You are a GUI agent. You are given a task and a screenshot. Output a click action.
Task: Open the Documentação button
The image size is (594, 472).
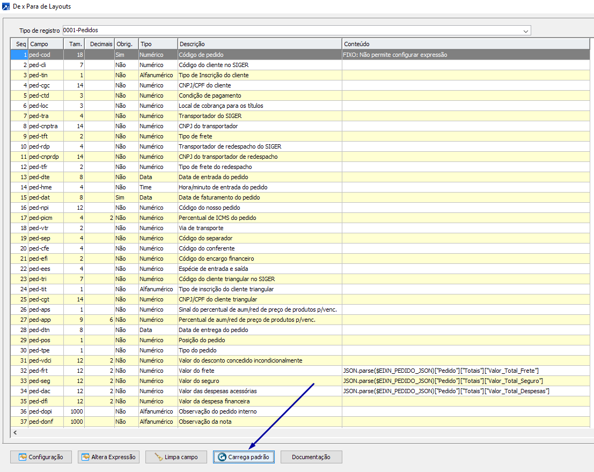pos(311,457)
